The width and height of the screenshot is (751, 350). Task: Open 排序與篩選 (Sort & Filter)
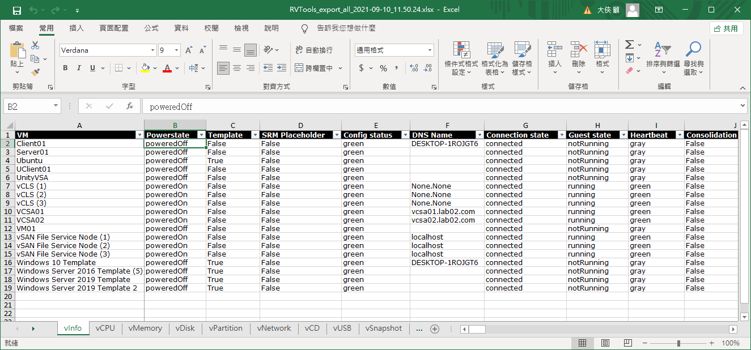coord(663,58)
